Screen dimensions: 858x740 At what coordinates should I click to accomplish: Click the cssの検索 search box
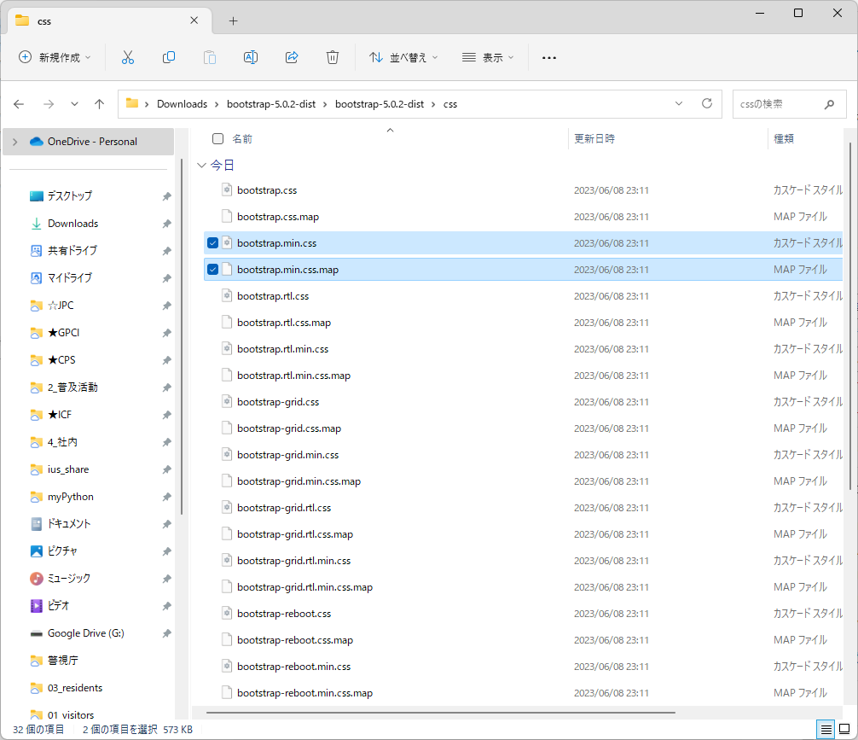pyautogui.click(x=776, y=104)
